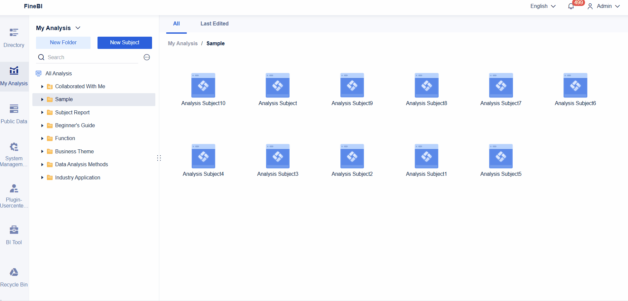Switch to the All tab

click(x=177, y=24)
